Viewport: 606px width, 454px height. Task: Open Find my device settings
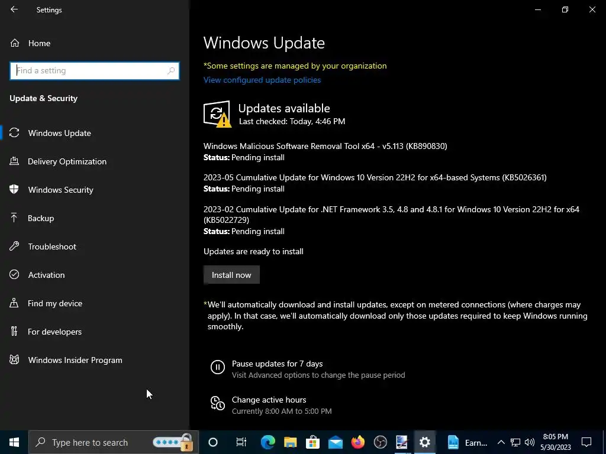[x=95, y=303]
